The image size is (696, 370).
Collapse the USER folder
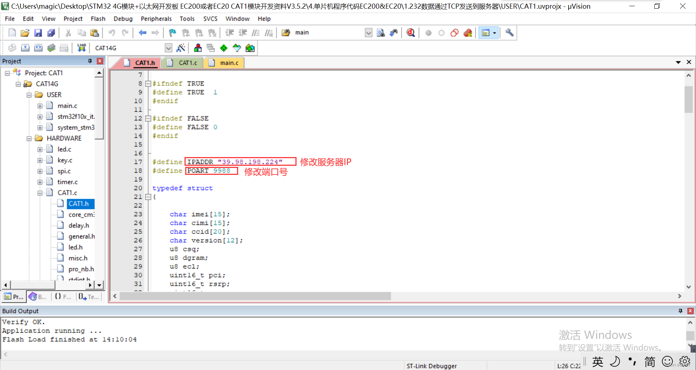[29, 95]
